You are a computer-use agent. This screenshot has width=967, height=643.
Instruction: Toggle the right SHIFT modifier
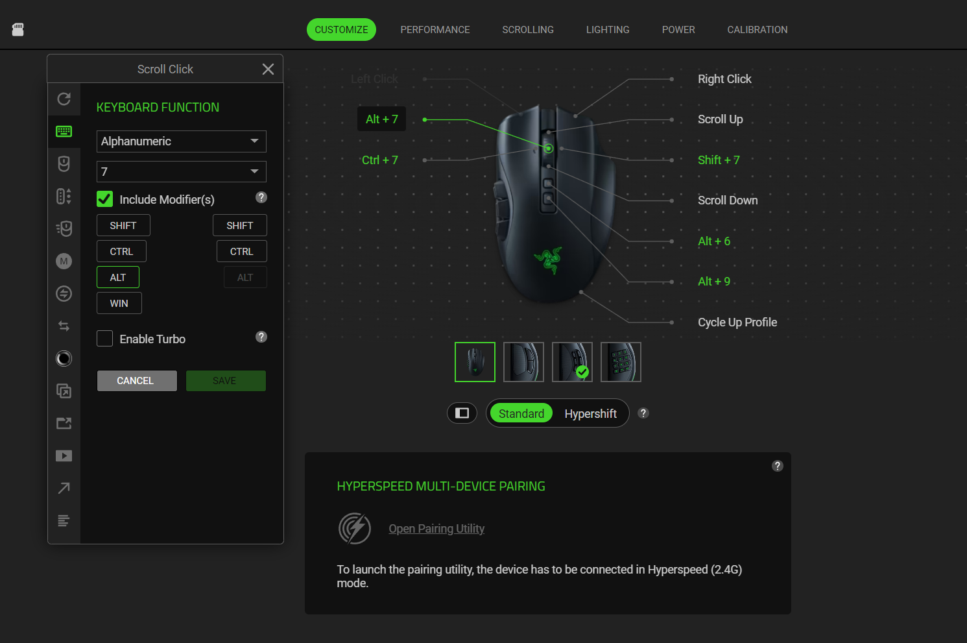coord(240,225)
